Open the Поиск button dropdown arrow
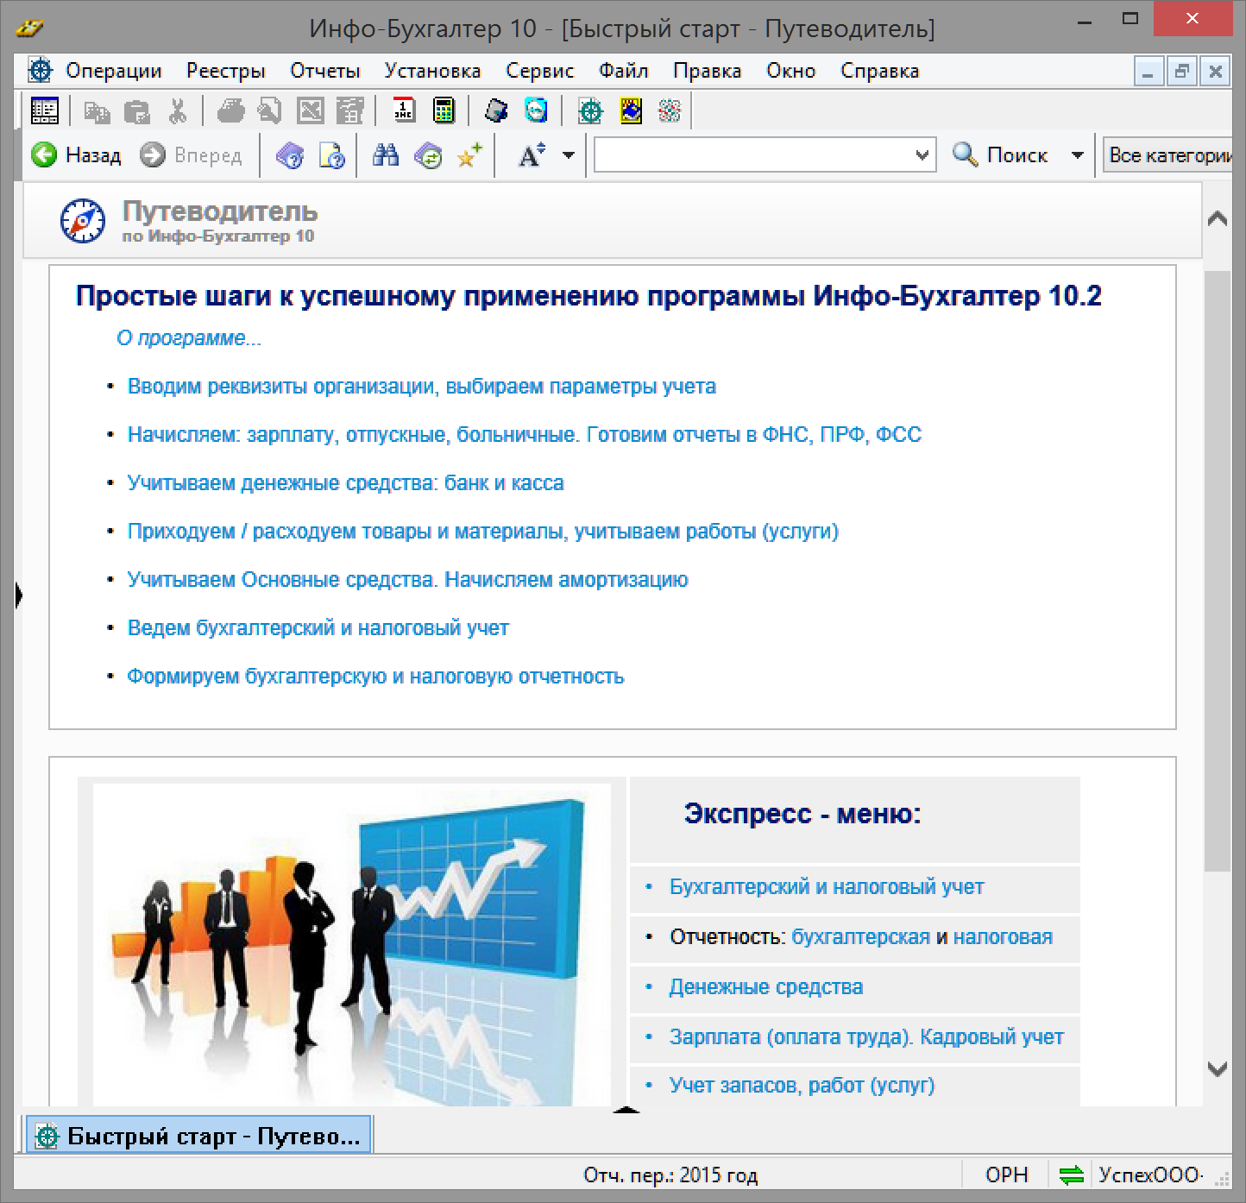This screenshot has height=1203, width=1246. pyautogui.click(x=1077, y=155)
